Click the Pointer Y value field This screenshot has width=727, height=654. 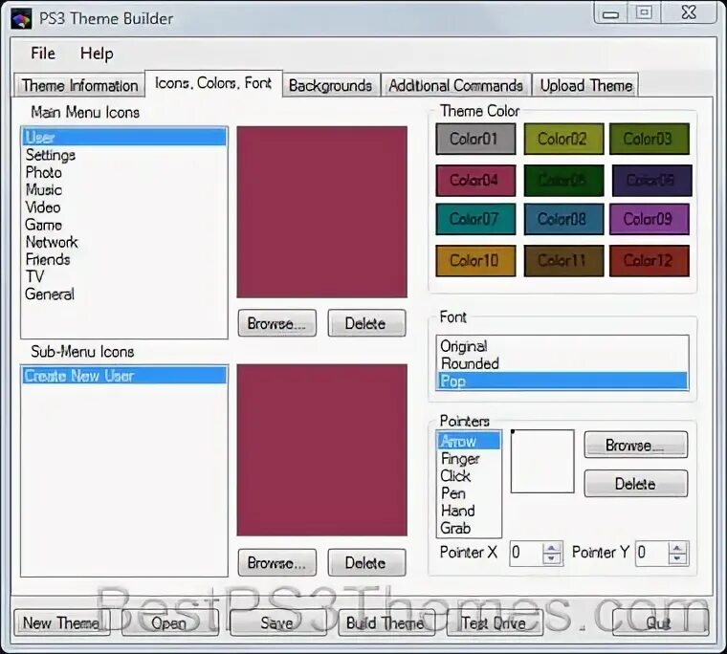[651, 553]
